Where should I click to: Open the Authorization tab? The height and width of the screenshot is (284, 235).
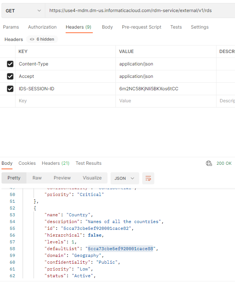pyautogui.click(x=42, y=27)
